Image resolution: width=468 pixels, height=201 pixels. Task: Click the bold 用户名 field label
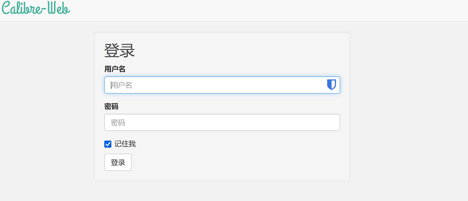coord(115,69)
